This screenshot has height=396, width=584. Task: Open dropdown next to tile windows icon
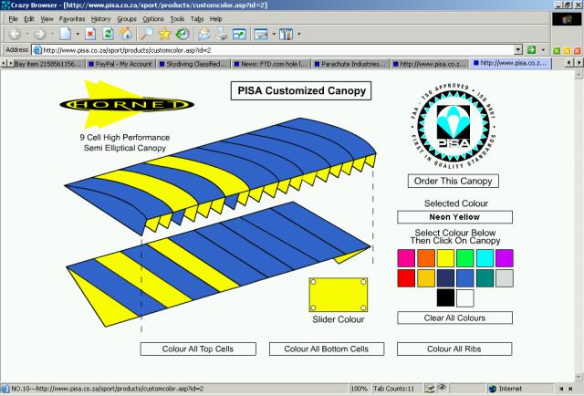[298, 35]
